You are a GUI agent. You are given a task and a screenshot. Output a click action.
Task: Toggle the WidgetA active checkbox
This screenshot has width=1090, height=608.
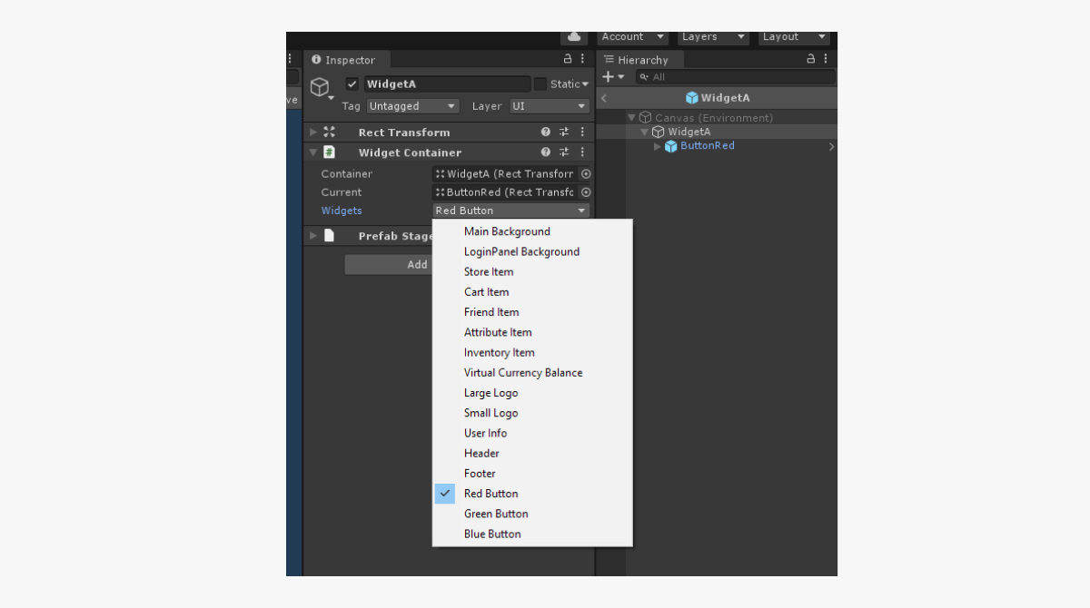[352, 83]
